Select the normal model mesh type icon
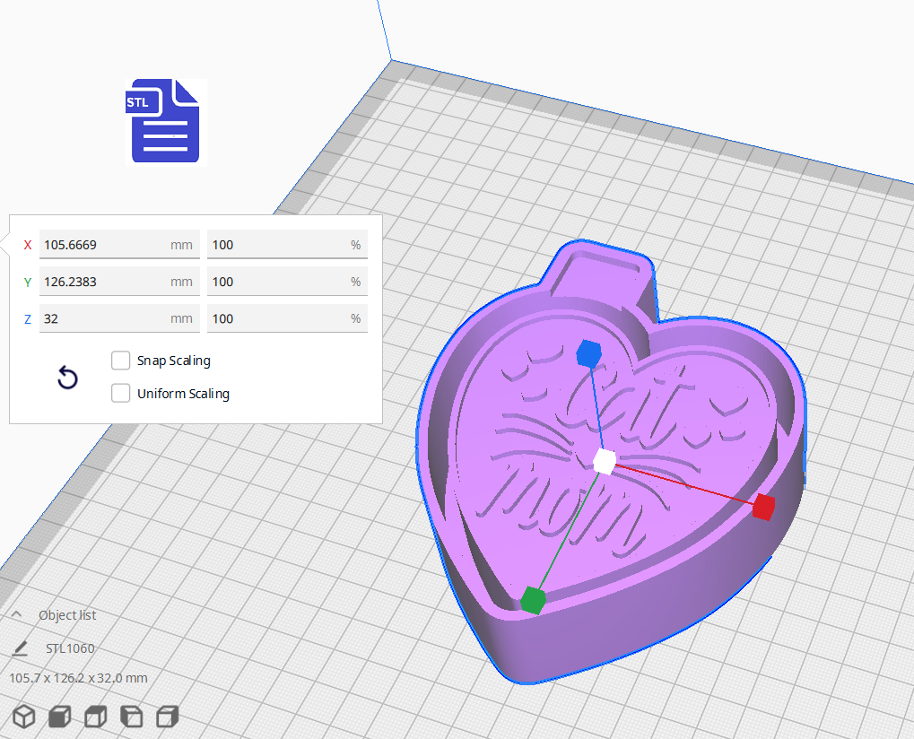 (24, 717)
